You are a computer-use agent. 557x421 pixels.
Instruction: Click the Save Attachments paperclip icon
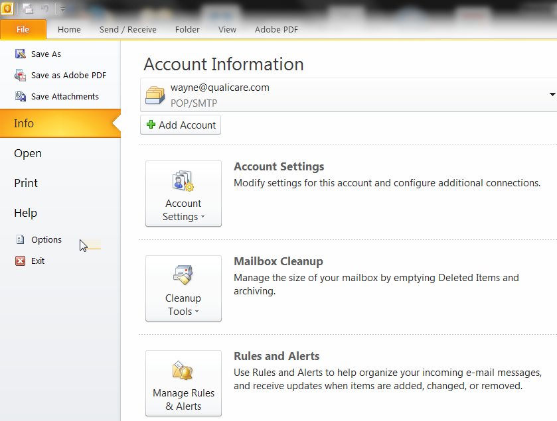pyautogui.click(x=21, y=97)
